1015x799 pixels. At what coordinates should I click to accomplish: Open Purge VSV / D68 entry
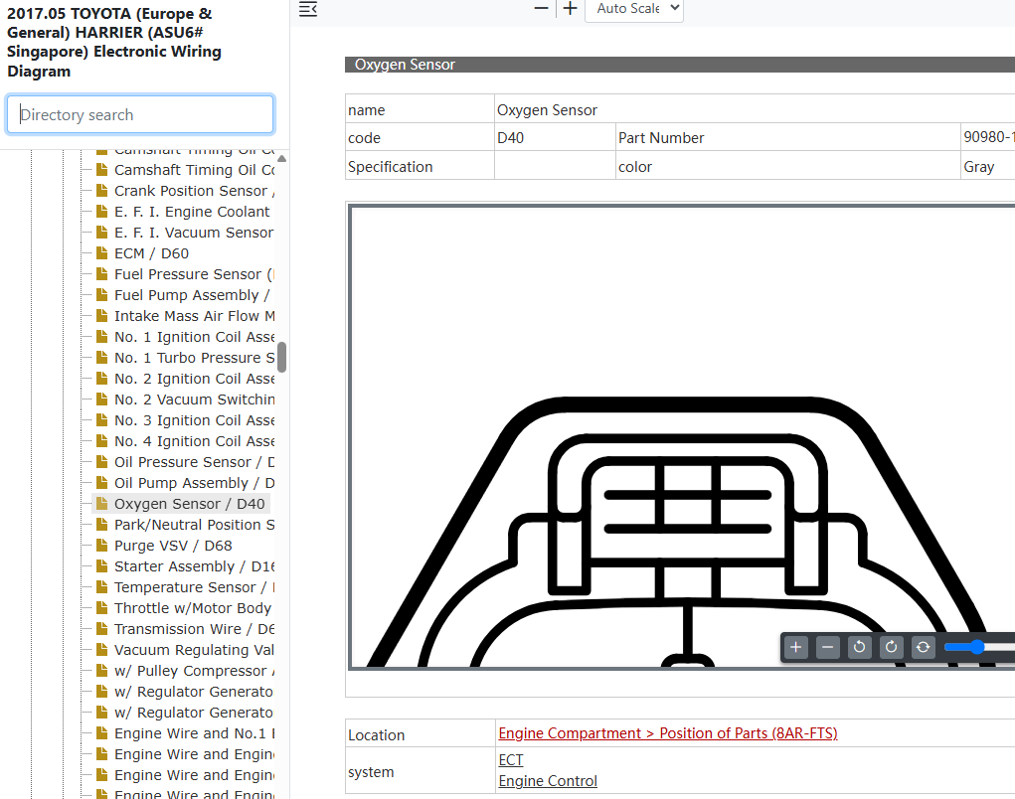pos(173,546)
